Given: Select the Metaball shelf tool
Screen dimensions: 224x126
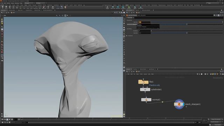Looking at the screenshot, I should 62,7.
